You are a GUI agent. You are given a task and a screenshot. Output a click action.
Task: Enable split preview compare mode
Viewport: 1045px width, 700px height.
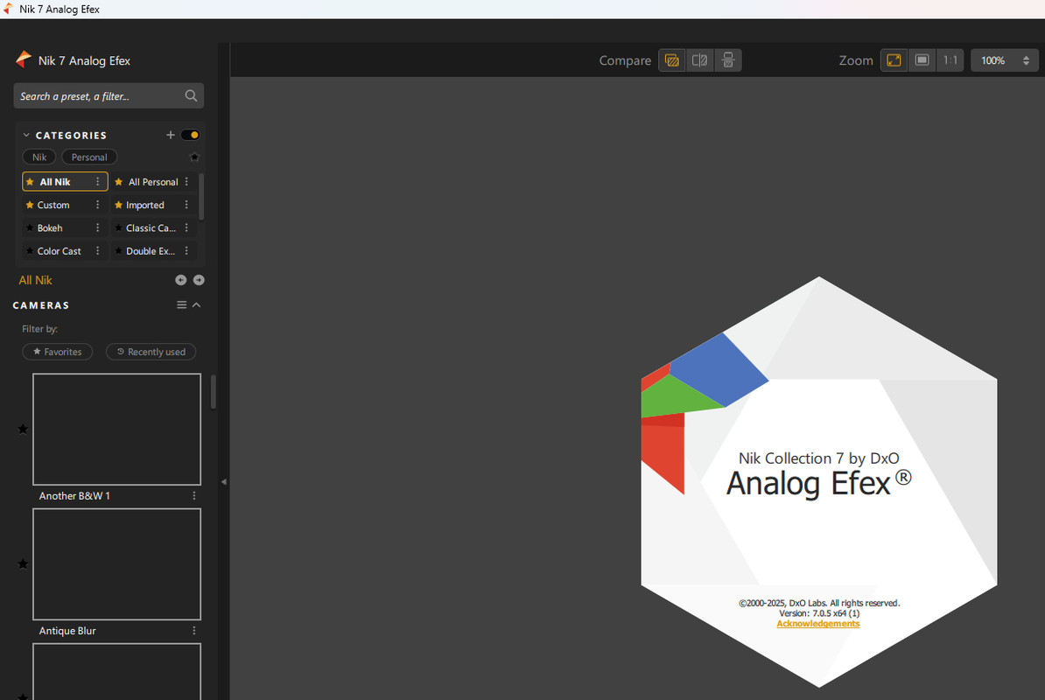point(700,60)
